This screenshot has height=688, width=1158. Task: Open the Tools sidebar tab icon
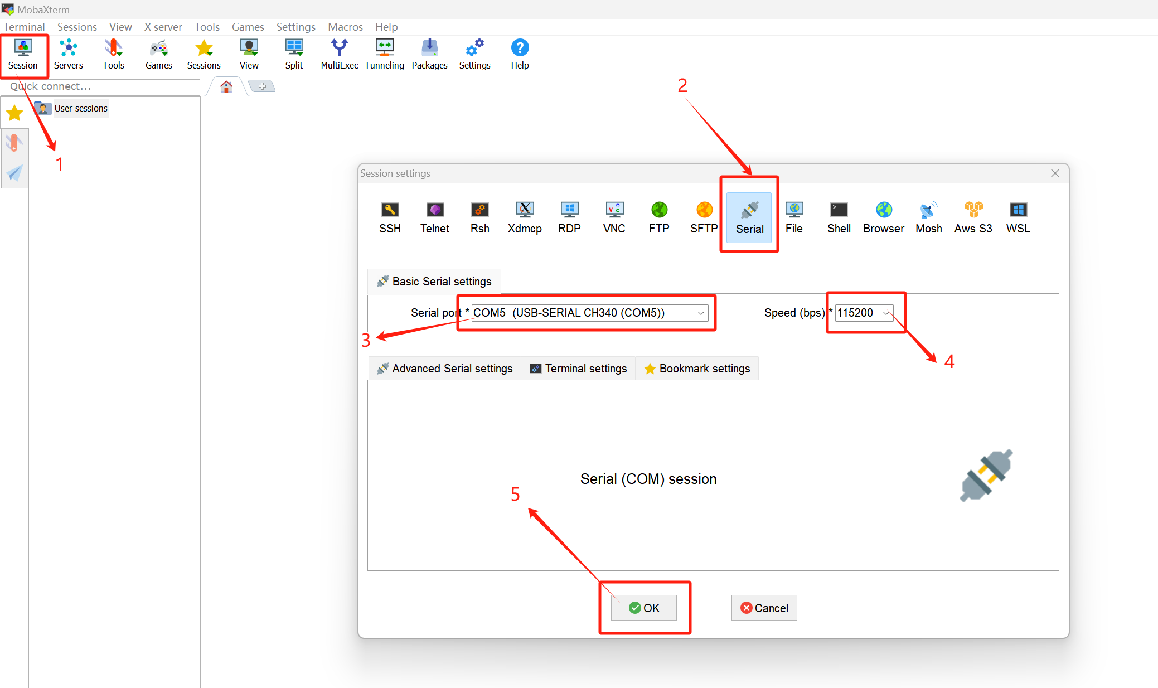click(x=14, y=143)
